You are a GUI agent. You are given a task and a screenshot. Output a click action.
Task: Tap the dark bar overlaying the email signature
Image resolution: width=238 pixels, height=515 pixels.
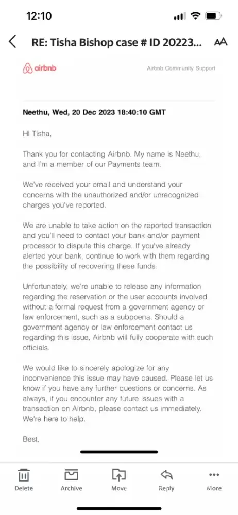(x=119, y=452)
